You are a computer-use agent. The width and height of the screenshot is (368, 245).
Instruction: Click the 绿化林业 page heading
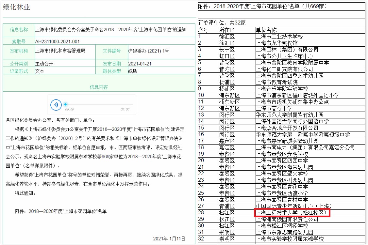[x=17, y=7]
